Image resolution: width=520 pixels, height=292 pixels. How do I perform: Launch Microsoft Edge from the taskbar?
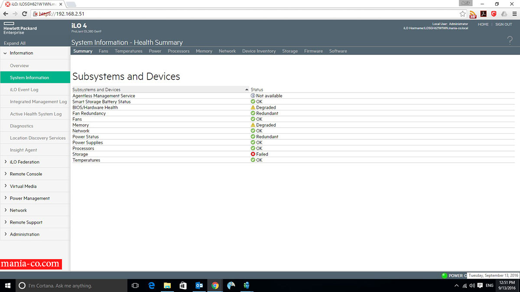pos(152,286)
